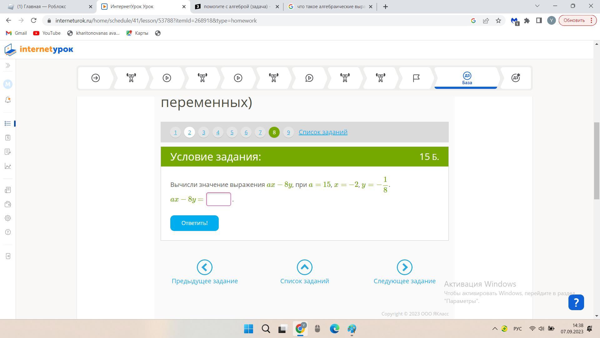Click the notifications bell icon in sidebar
The width and height of the screenshot is (600, 338).
[8, 100]
